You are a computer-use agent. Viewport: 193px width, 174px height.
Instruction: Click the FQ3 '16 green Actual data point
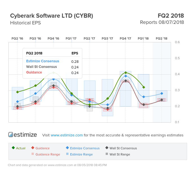click(36, 86)
